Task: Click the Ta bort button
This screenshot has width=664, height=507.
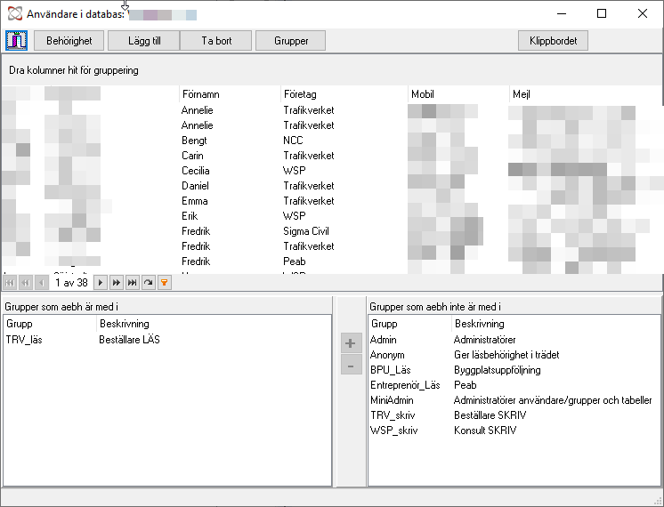Action: [x=216, y=41]
